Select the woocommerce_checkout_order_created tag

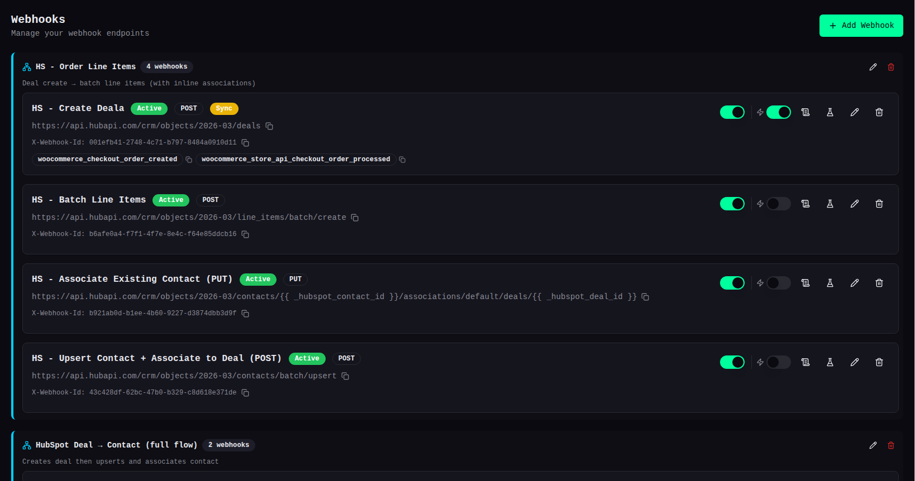[107, 160]
